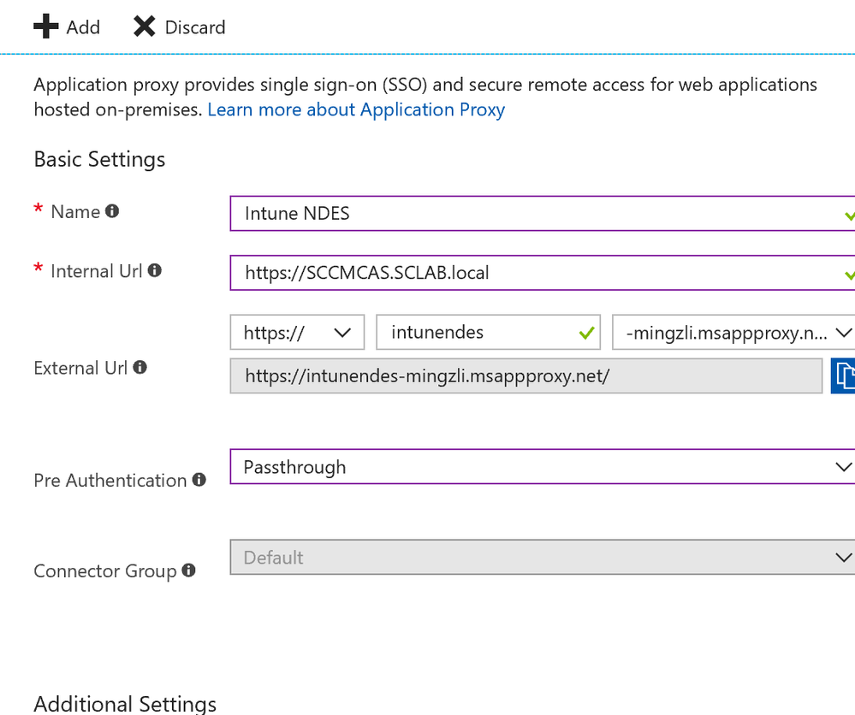Click the Add button label
855x715 pixels.
point(83,27)
